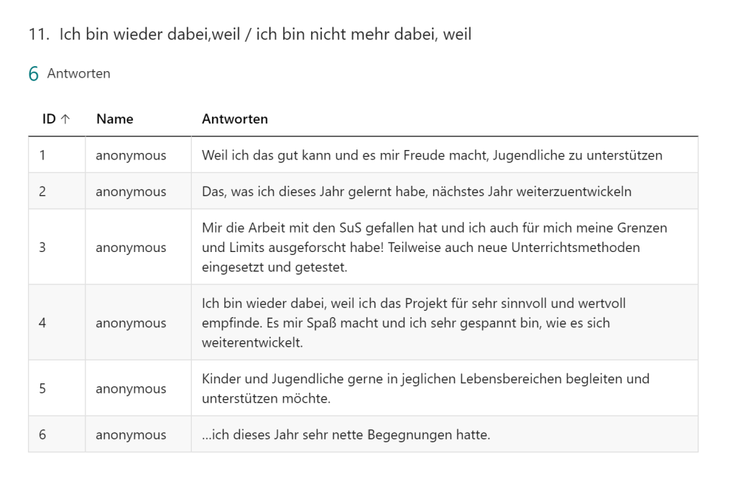Select row with ID 3
The image size is (735, 504).
43,247
